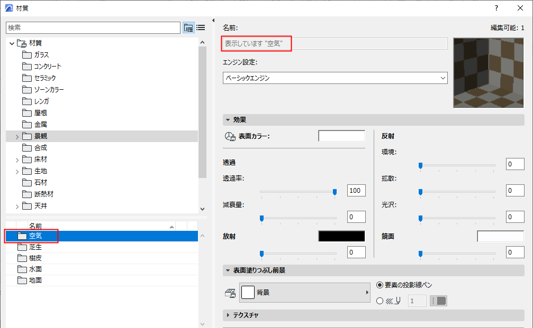Select the 合成 folder
Screen dimensions: 533x328
pyautogui.click(x=35, y=147)
